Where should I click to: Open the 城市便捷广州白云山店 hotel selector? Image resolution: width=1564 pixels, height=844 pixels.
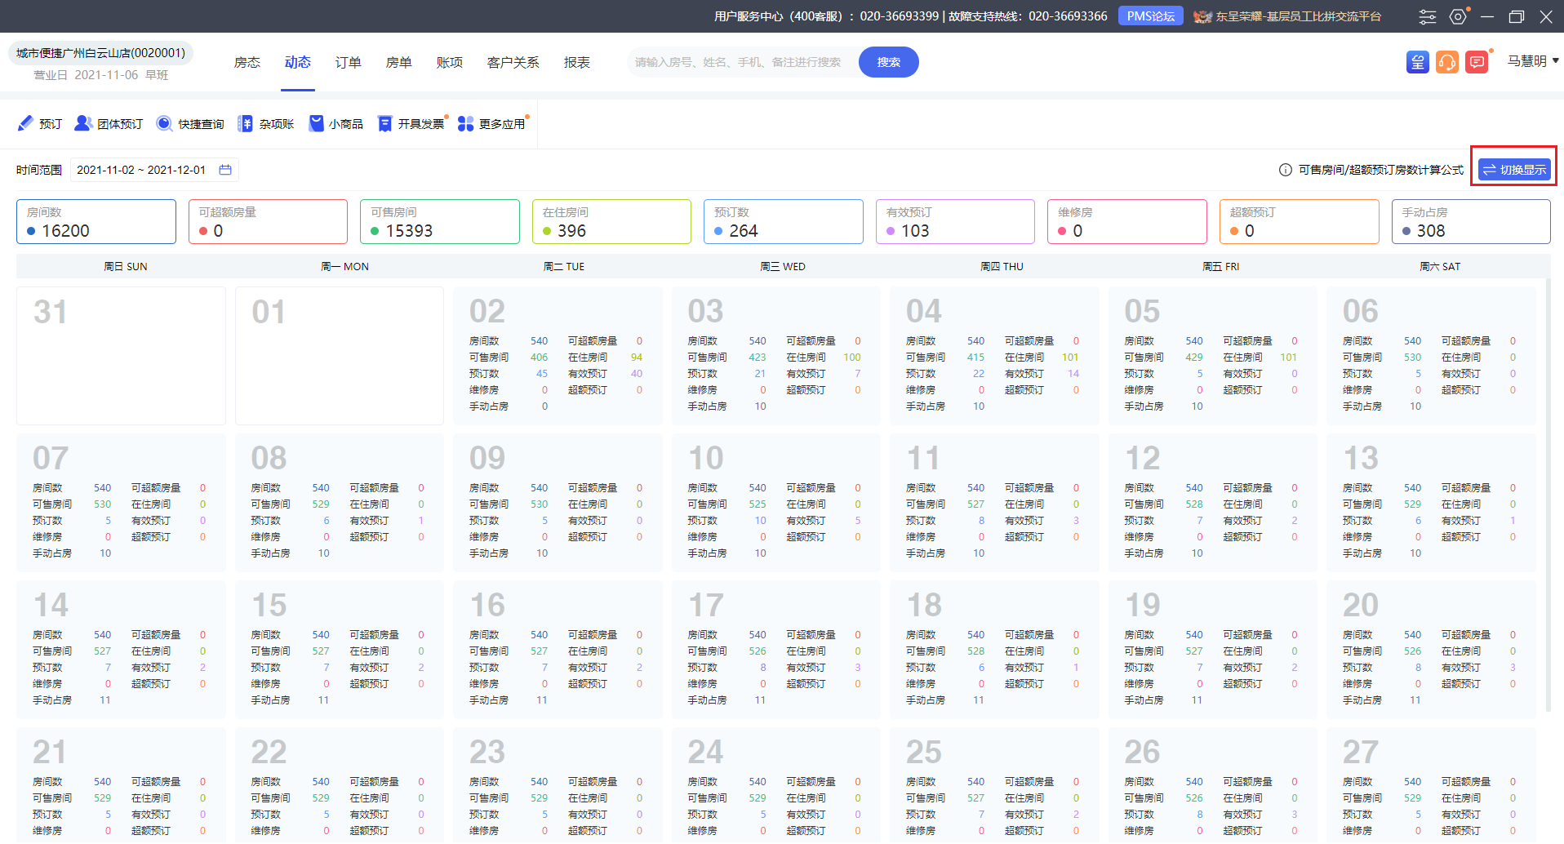point(100,53)
